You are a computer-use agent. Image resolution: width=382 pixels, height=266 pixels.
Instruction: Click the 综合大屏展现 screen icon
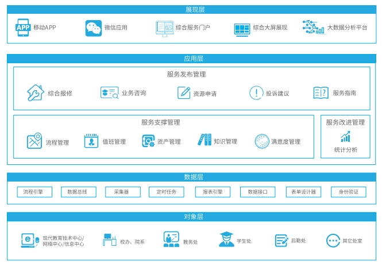click(x=242, y=30)
